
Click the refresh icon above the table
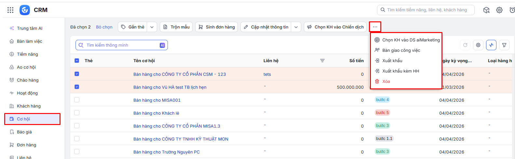pos(465,45)
